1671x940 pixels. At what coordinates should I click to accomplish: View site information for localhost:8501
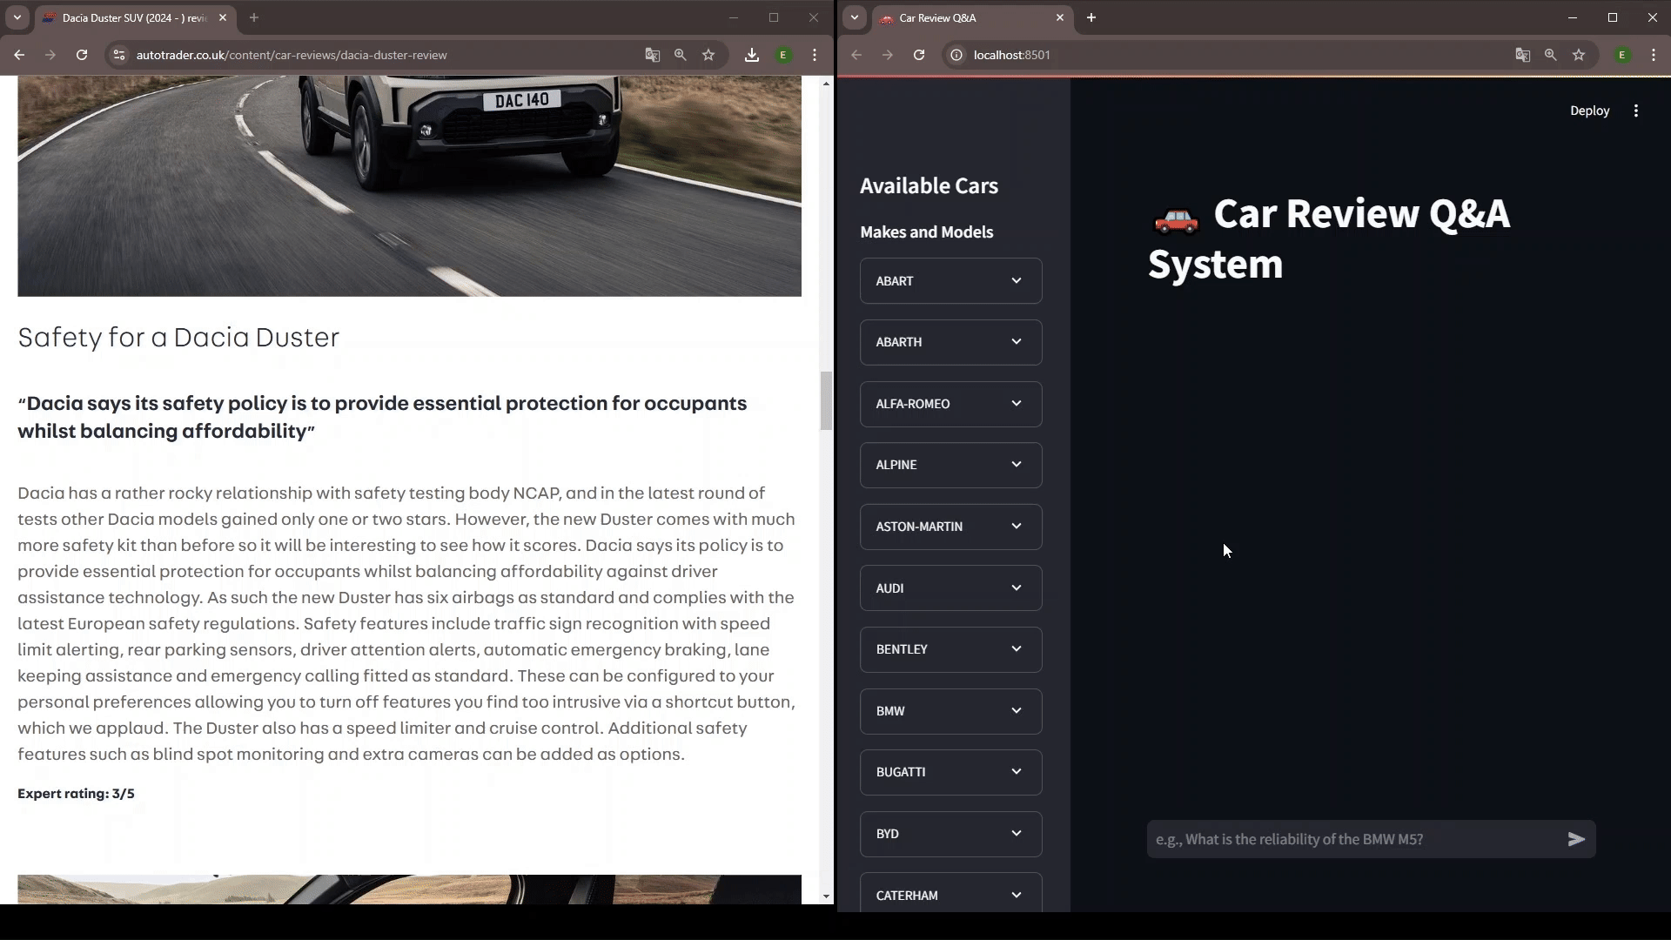pos(956,55)
